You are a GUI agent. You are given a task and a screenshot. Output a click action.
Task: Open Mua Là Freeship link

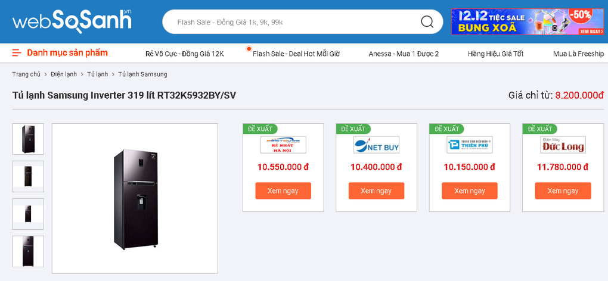pos(579,54)
